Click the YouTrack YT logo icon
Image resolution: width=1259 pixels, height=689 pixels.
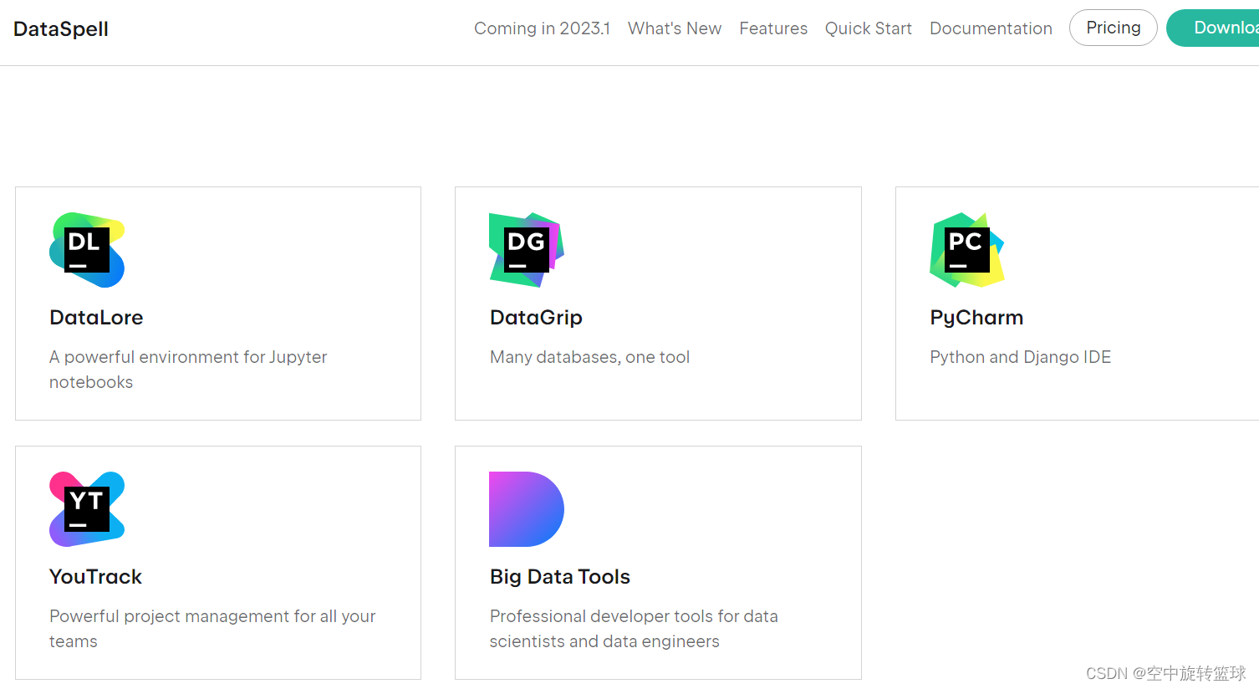(87, 509)
